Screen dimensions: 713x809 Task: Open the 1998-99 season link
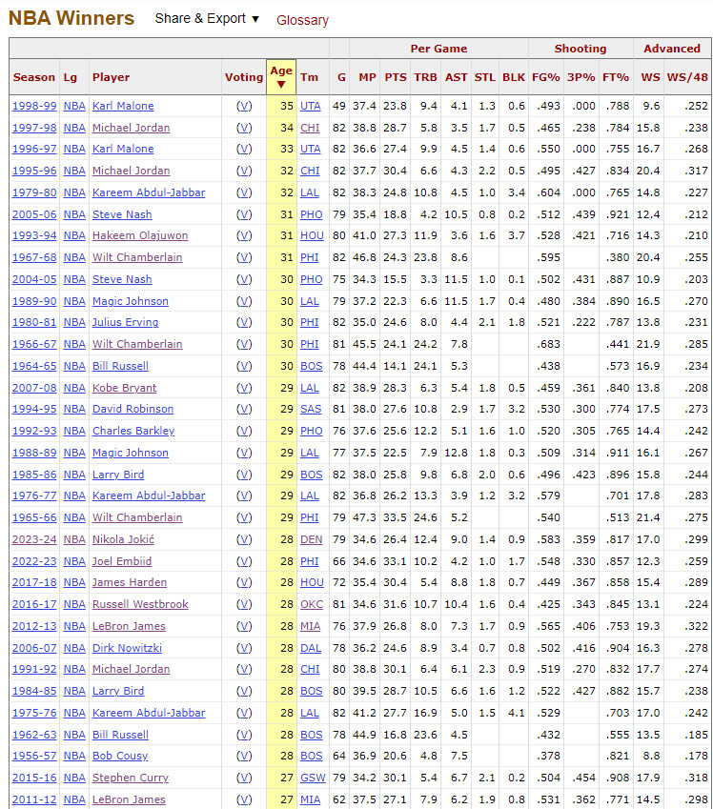click(x=34, y=106)
